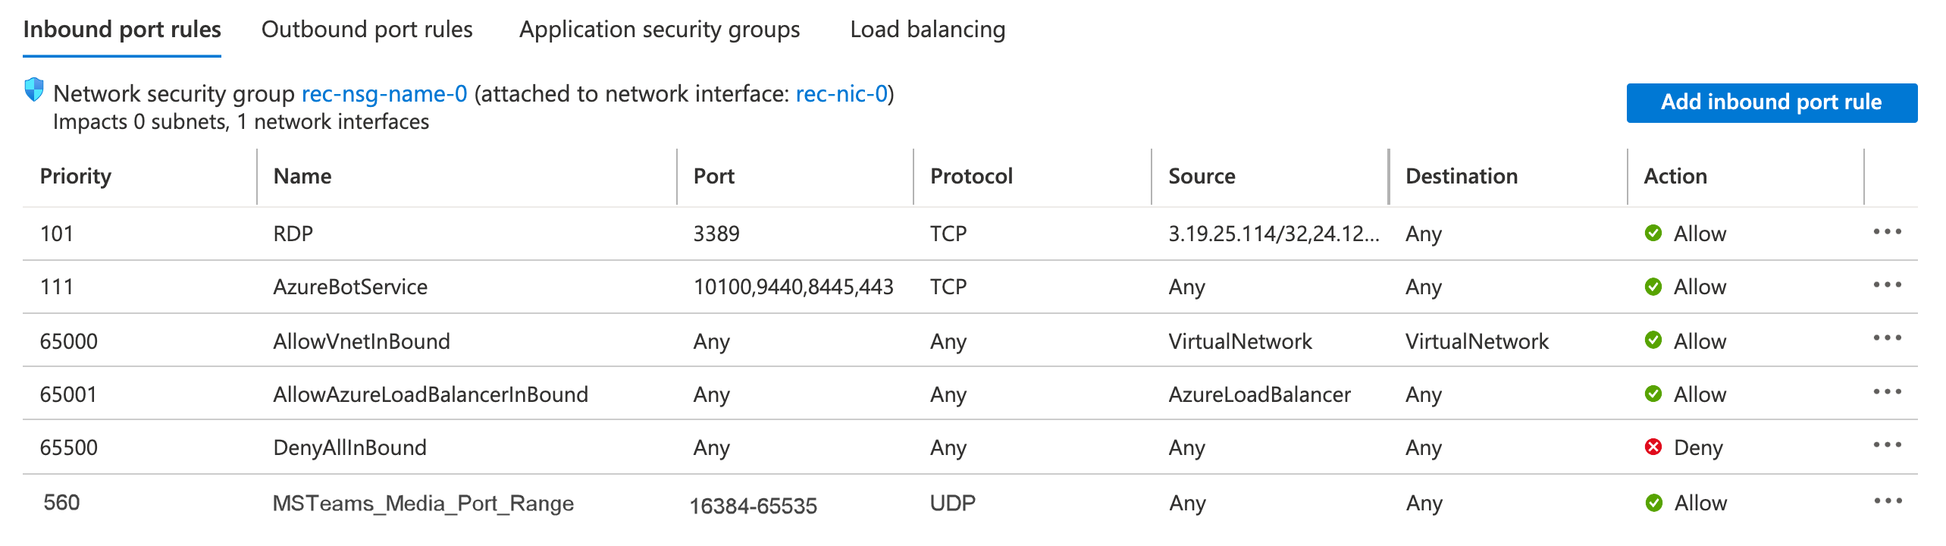The width and height of the screenshot is (1946, 546).
Task: Click the green Allow icon on RDP row
Action: [x=1653, y=234]
